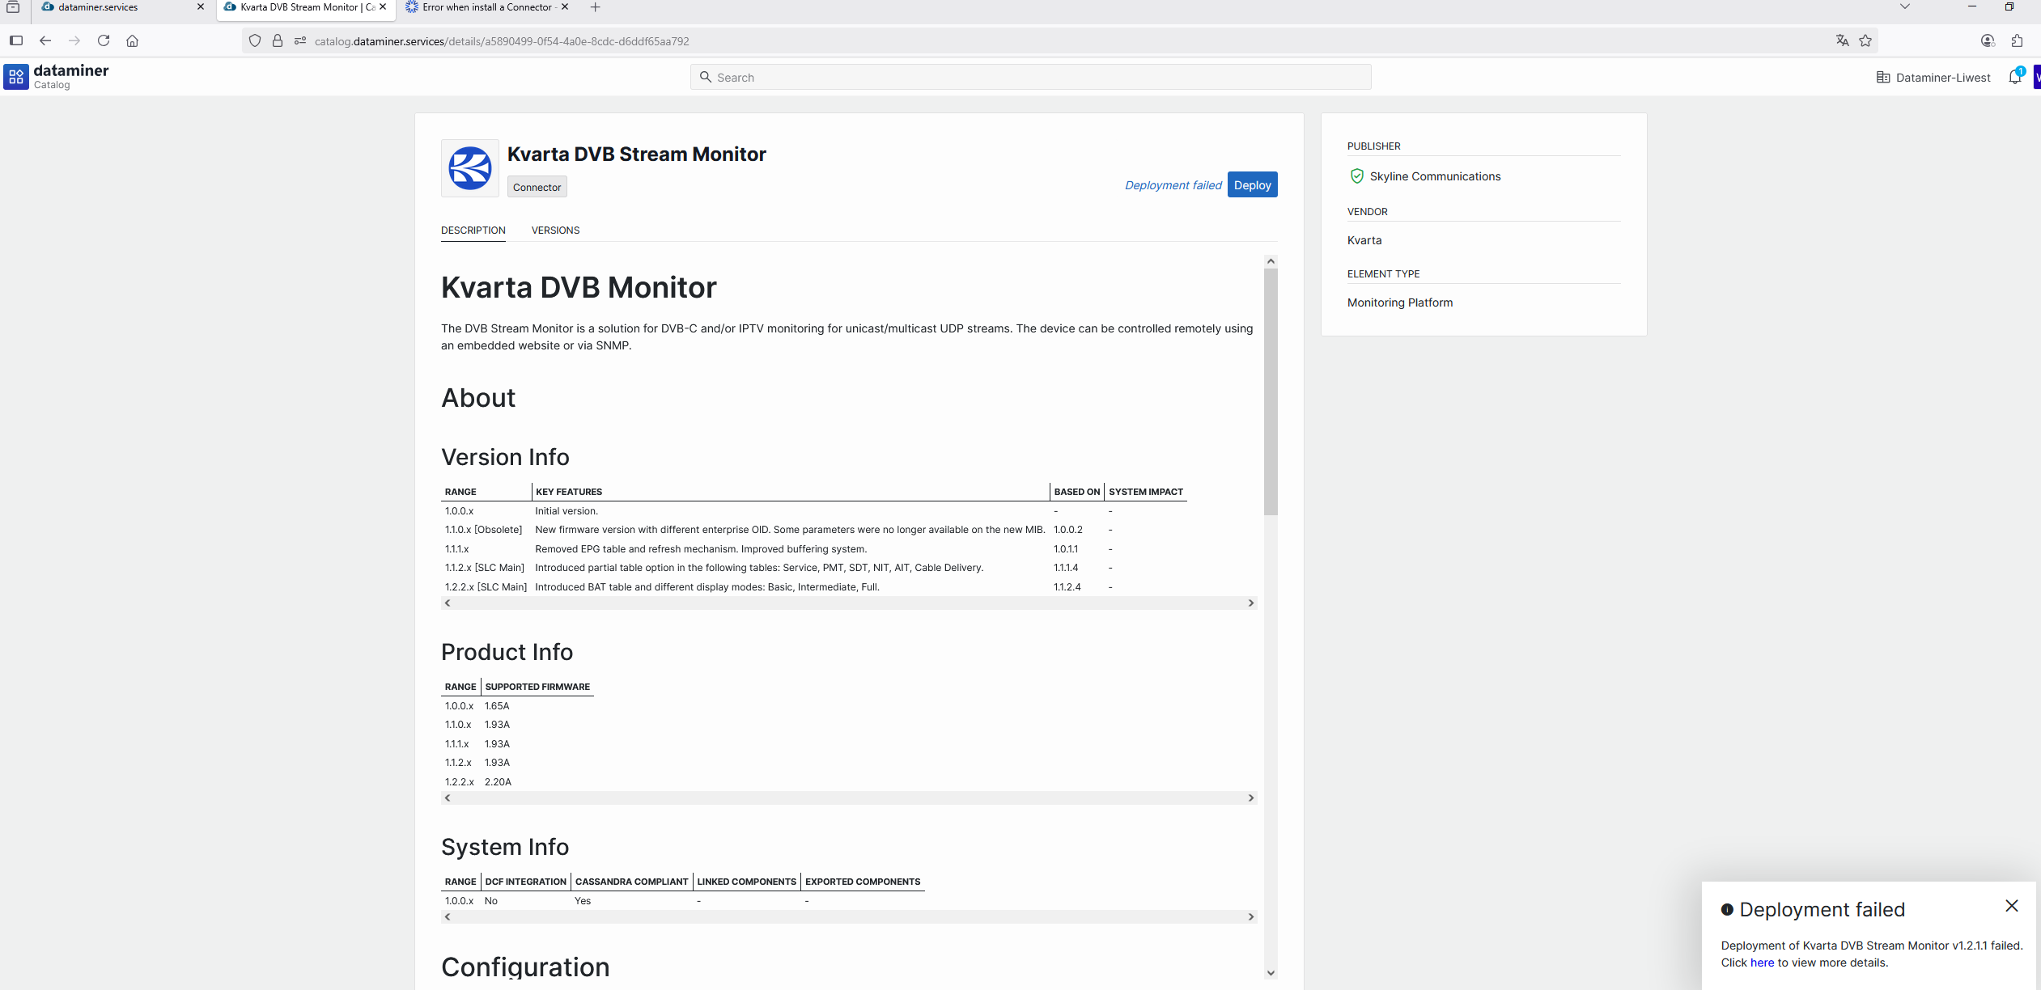
Task: Click the Kvarta vendor name
Action: (x=1364, y=240)
